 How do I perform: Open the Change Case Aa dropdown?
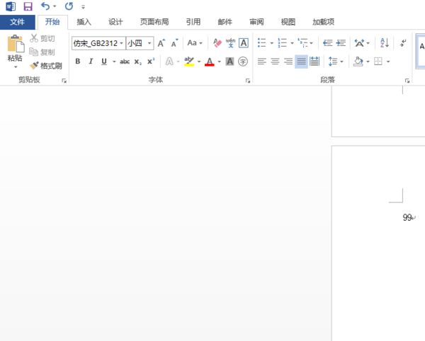[x=195, y=43]
